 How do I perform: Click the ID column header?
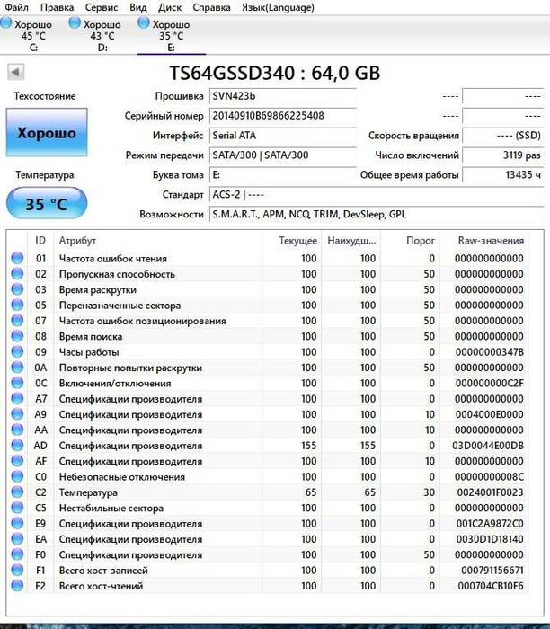pos(40,240)
